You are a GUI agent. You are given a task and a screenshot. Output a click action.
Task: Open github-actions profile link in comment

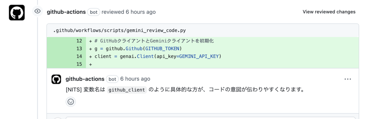coord(85,79)
